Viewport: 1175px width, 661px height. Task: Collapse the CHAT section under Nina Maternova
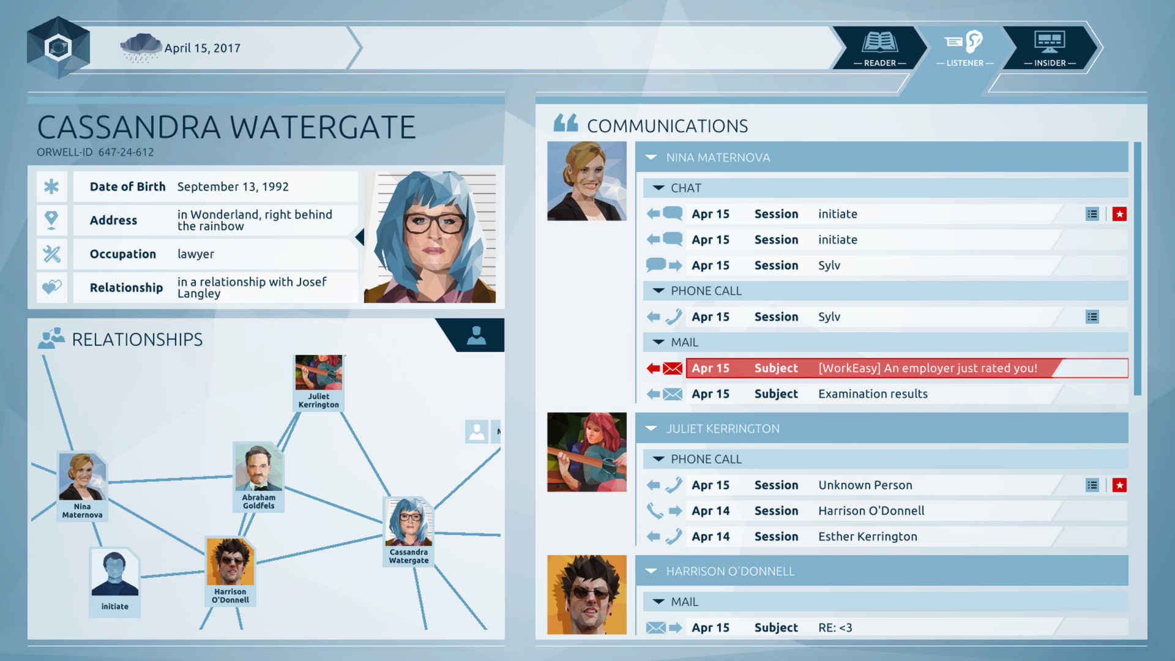pyautogui.click(x=658, y=188)
